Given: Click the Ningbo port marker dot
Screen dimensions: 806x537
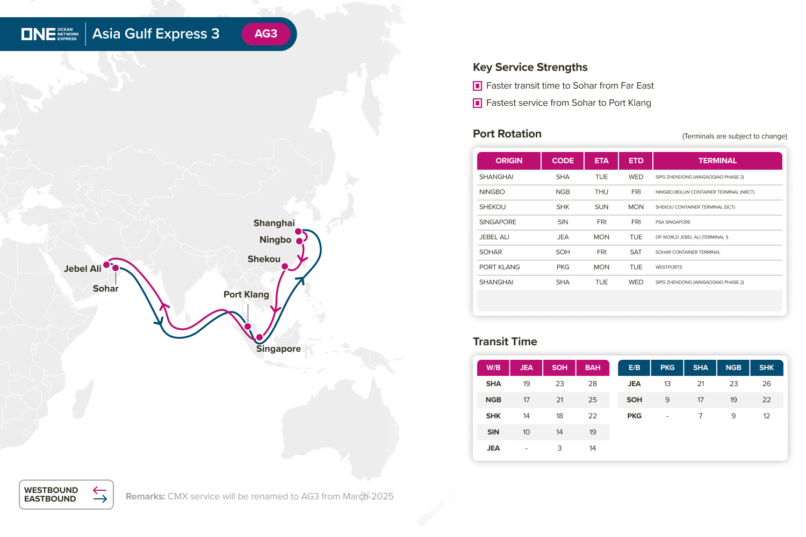Looking at the screenshot, I should (x=299, y=241).
